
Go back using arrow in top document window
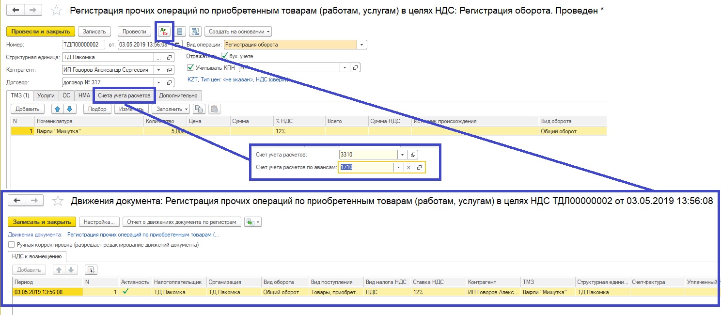15,10
